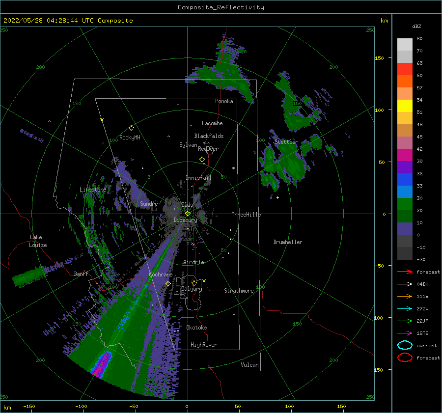Click the cyan 27ZW arrow icon
442x413 pixels.
[x=405, y=308]
